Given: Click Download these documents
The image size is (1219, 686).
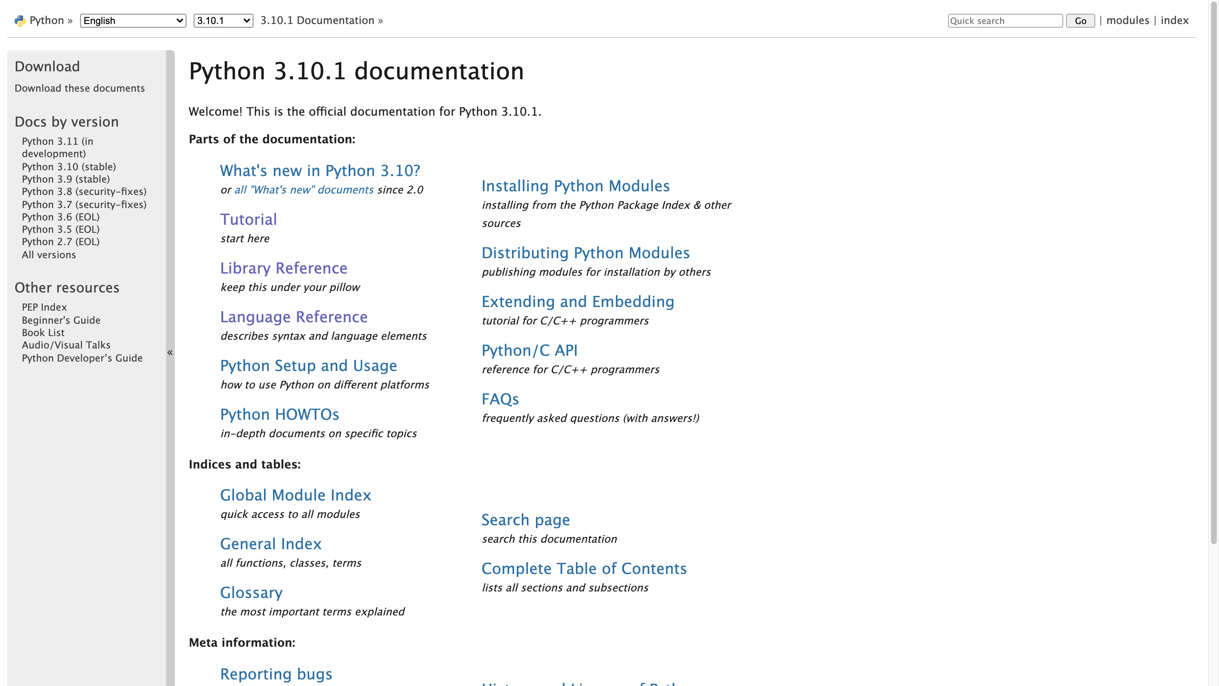Looking at the screenshot, I should [79, 88].
